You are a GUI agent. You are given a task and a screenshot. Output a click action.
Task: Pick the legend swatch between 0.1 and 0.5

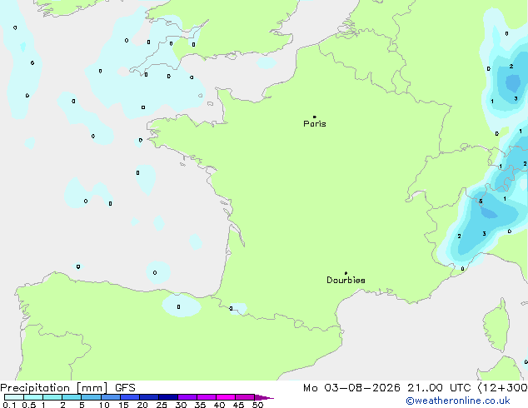(14, 397)
